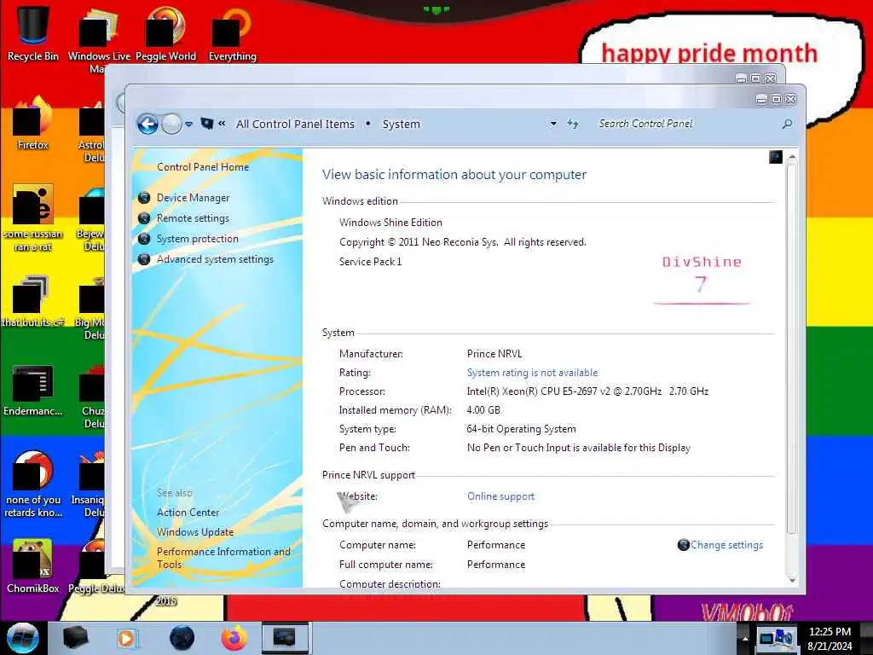Viewport: 873px width, 655px height.
Task: Click the shield icon beside System protection
Action: (144, 239)
